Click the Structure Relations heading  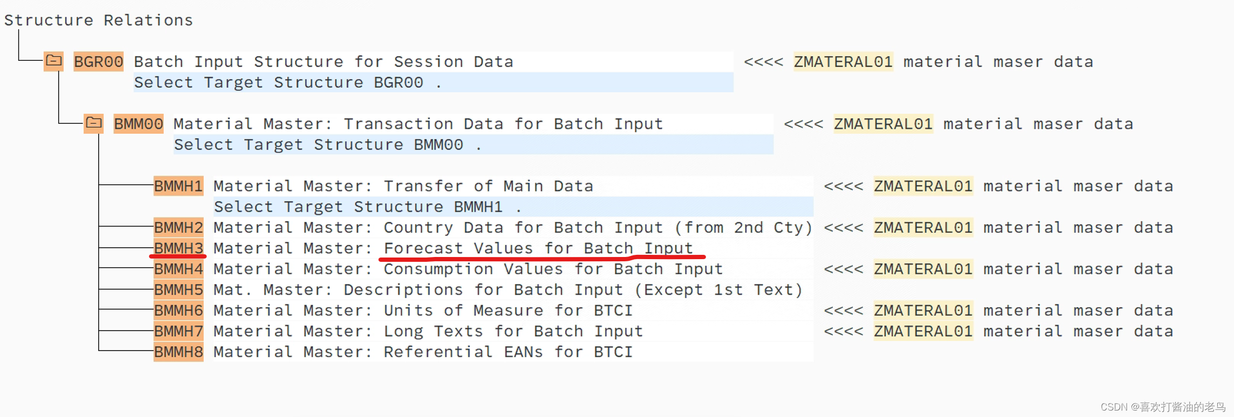[x=99, y=19]
